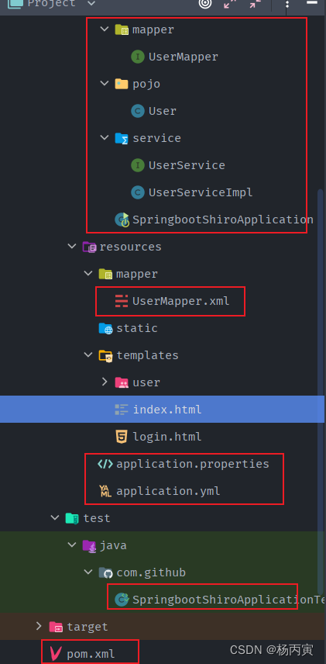This screenshot has height=664, width=326.
Task: Expand the user templates folder
Action: (105, 382)
